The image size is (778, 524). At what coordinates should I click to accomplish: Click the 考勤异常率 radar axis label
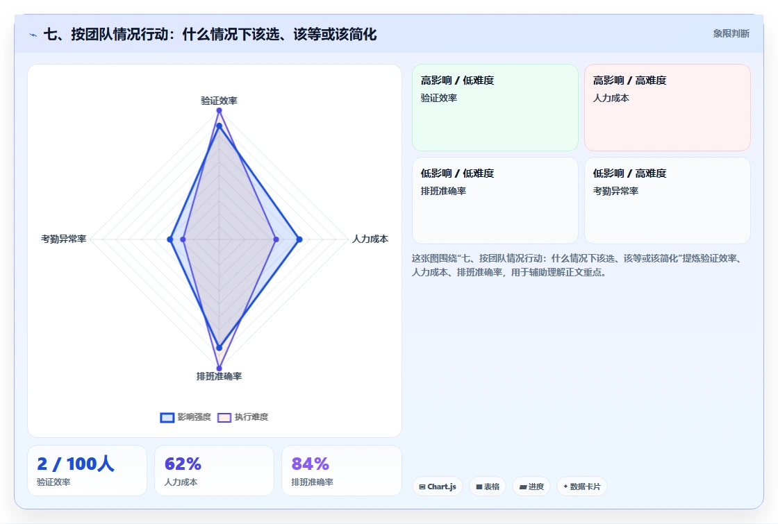(x=63, y=239)
